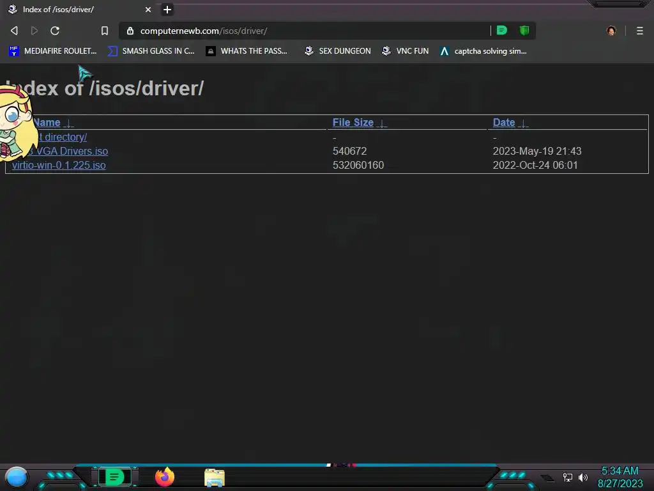Open the green shield extension icon
The image size is (654, 491).
524,31
